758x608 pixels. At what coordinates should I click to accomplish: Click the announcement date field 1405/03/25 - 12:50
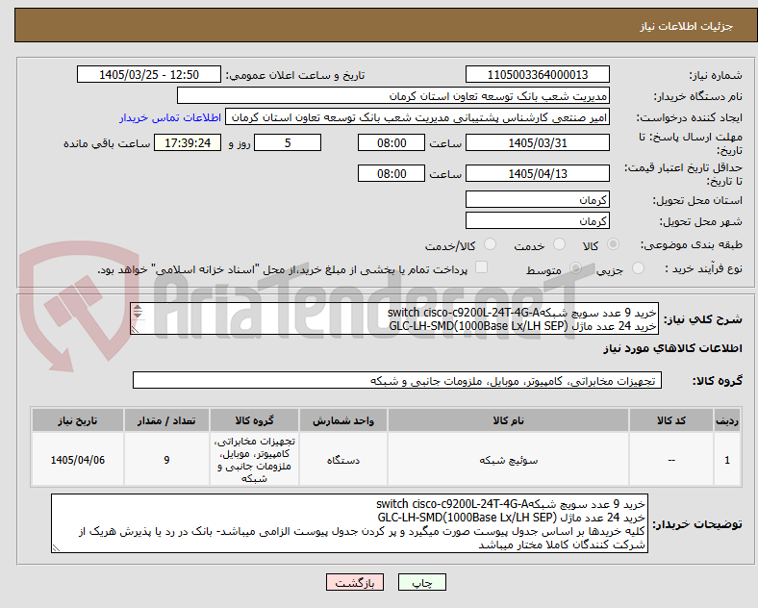149,74
